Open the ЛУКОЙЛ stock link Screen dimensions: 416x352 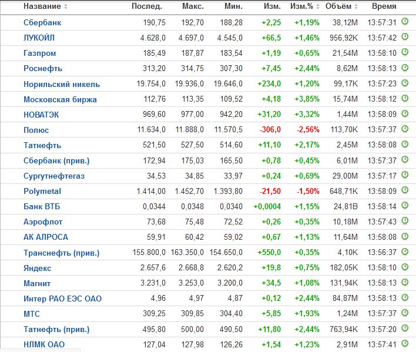point(39,38)
